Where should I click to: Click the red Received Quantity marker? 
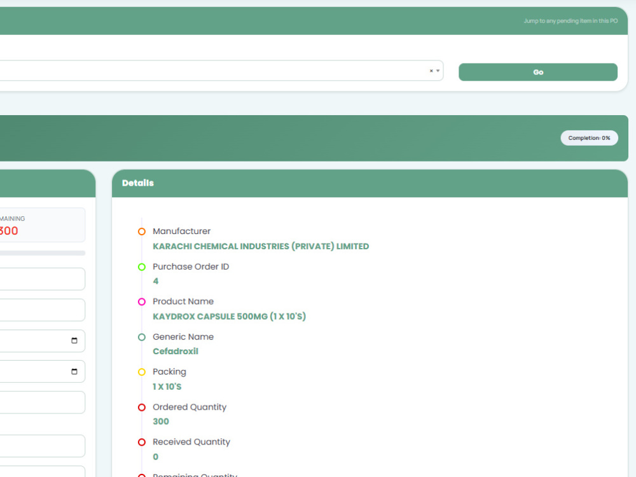coord(142,442)
